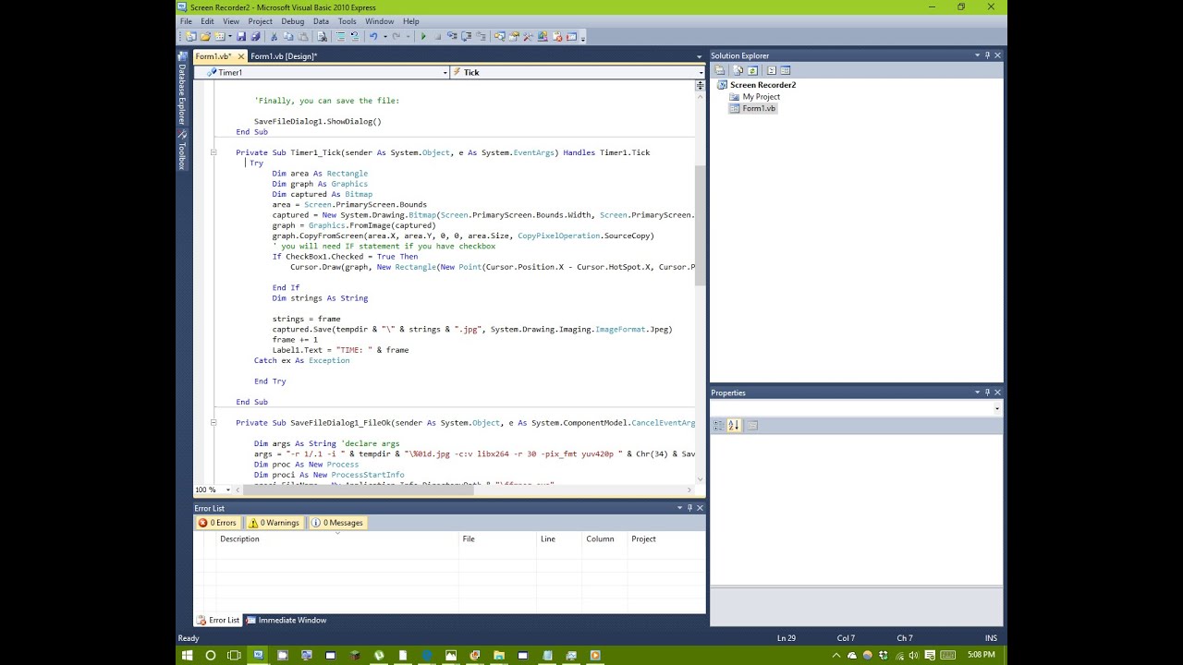Refresh Solution Explorer with the green icon
The width and height of the screenshot is (1183, 665).
point(752,70)
